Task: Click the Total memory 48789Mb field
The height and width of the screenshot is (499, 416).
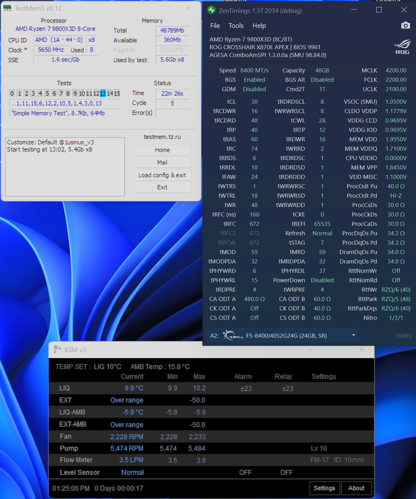Action: [x=172, y=30]
